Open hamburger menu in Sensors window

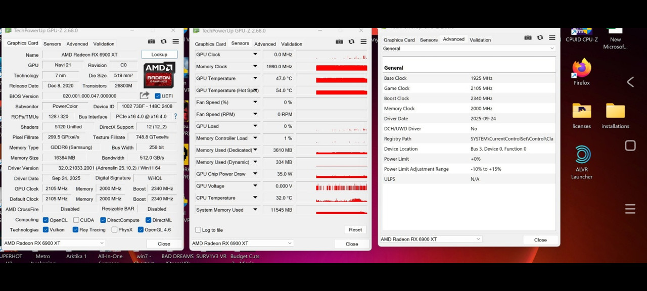tap(363, 41)
